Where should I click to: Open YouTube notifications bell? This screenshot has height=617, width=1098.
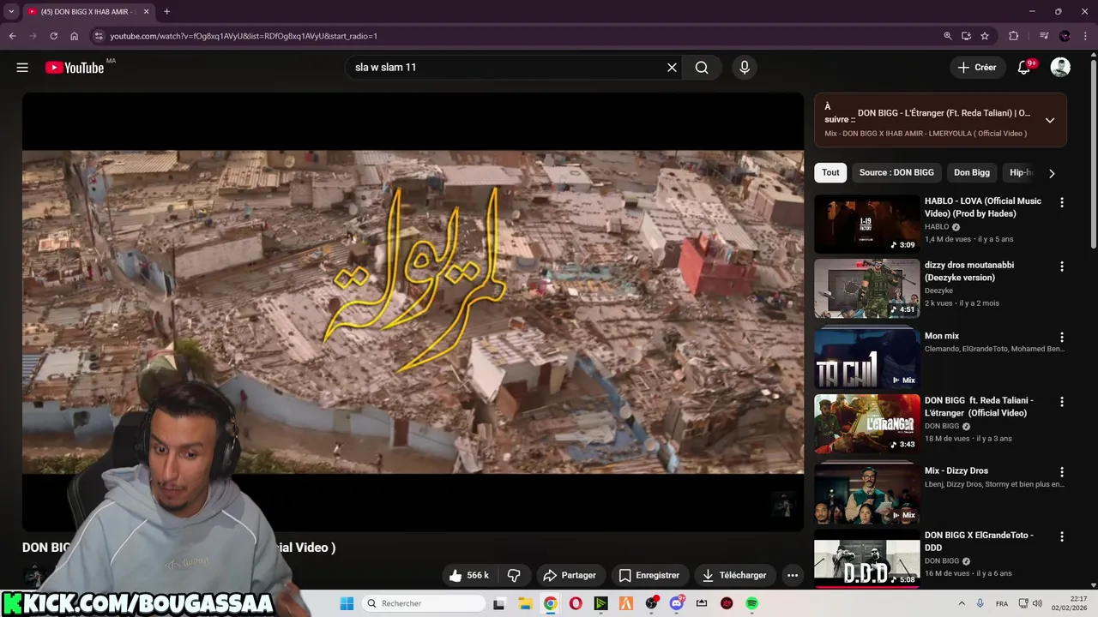(x=1023, y=68)
